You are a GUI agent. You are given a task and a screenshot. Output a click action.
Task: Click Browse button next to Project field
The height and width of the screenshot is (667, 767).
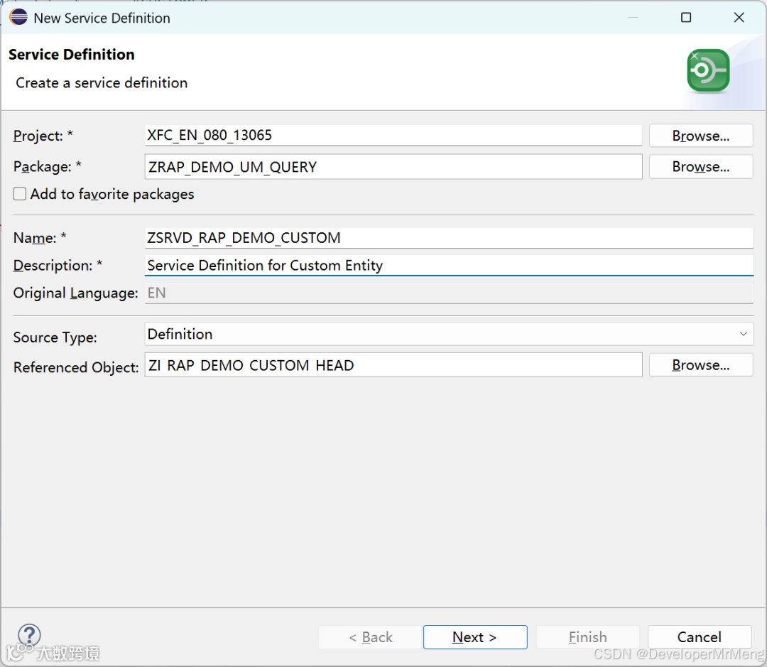(700, 136)
